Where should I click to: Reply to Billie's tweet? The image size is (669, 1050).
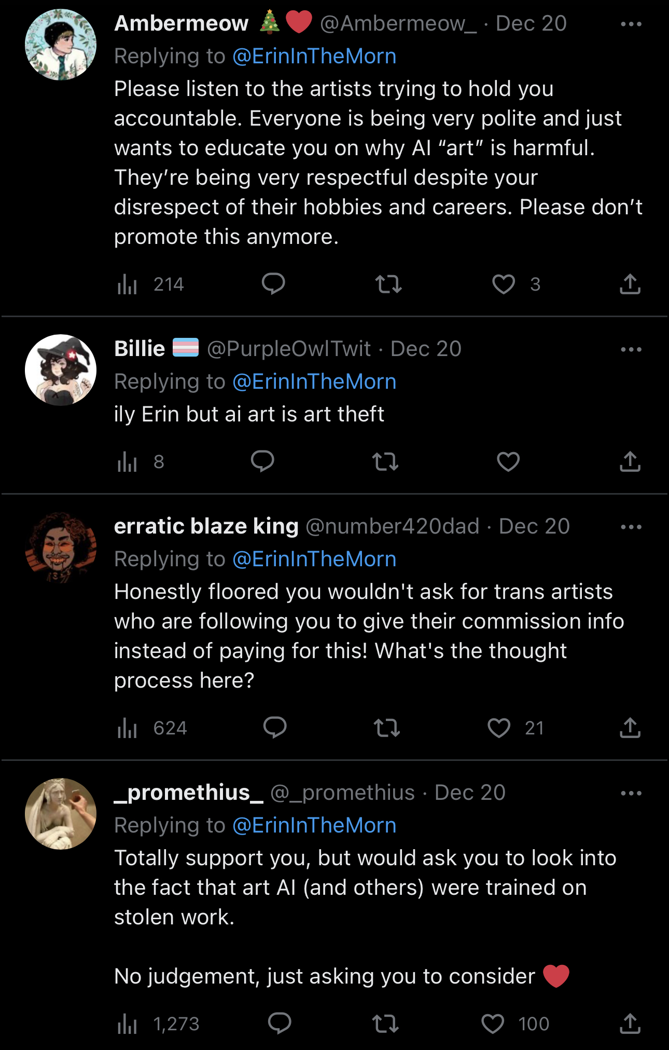tap(262, 461)
